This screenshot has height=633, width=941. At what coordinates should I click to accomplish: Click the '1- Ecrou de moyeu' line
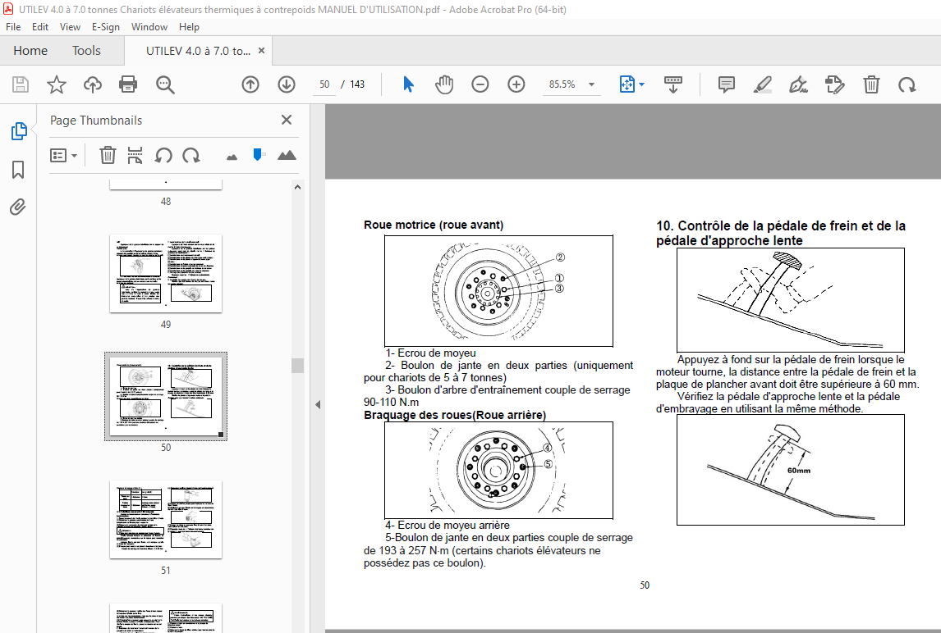click(431, 353)
